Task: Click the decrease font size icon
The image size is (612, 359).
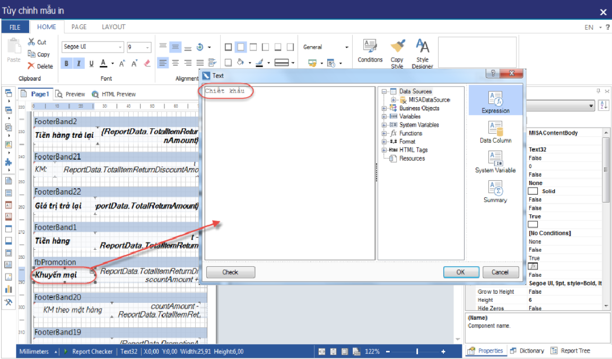Action: pos(134,63)
